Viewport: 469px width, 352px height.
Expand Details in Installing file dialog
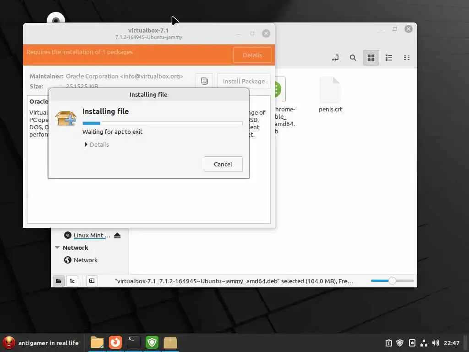tap(96, 144)
